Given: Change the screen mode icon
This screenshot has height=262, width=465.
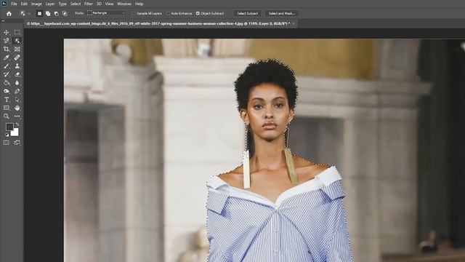Looking at the screenshot, I should 17,143.
